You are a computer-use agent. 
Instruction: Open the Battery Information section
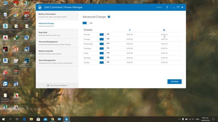coord(57,15)
